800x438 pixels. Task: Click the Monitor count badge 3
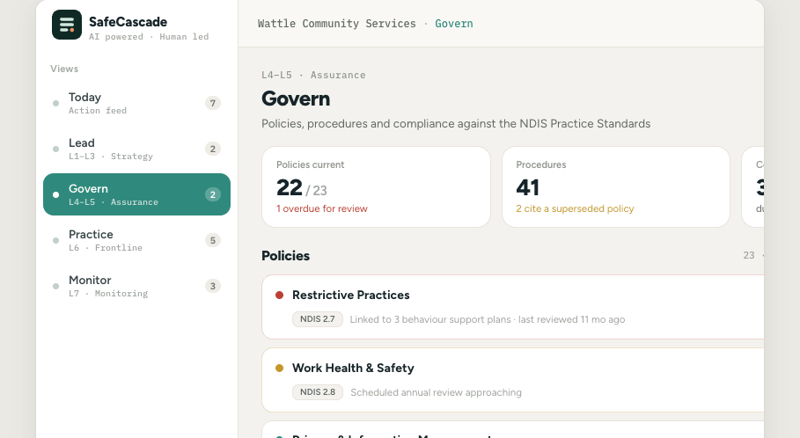[x=213, y=286]
